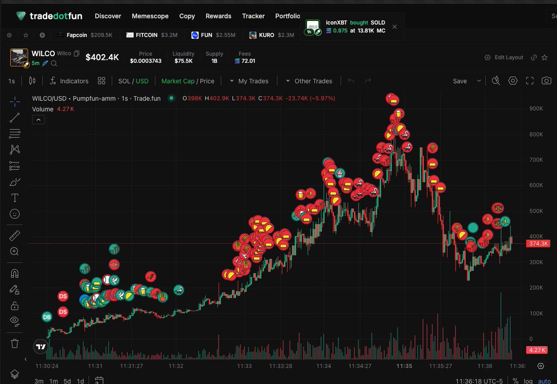The image size is (557, 384).
Task: Click the blue pencil icon under WILCO
Action: click(45, 63)
